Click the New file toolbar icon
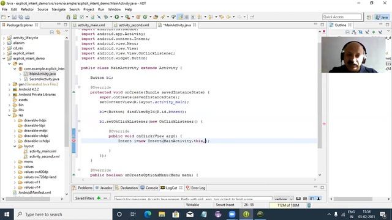The width and height of the screenshot is (392, 220). coord(4,17)
